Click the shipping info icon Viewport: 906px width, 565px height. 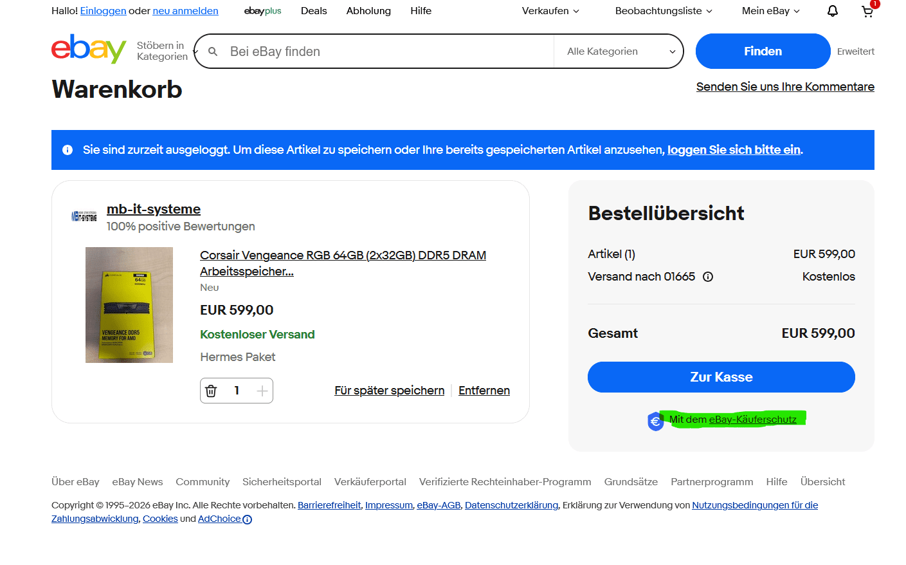pyautogui.click(x=708, y=277)
